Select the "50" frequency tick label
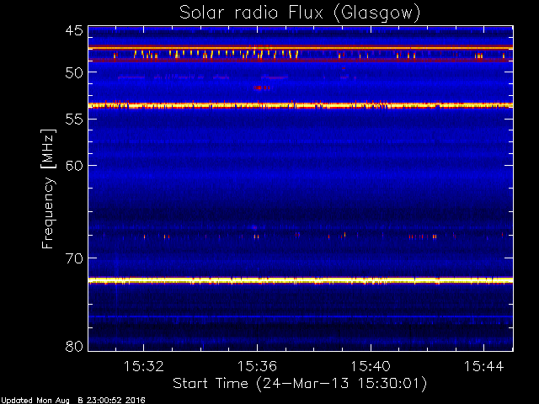Screen dimensions: 539x404 pos(74,73)
